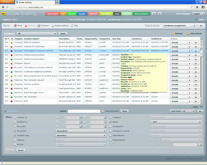Switch to the Google tab
Screen dimensions: 207x165
[82, 14]
